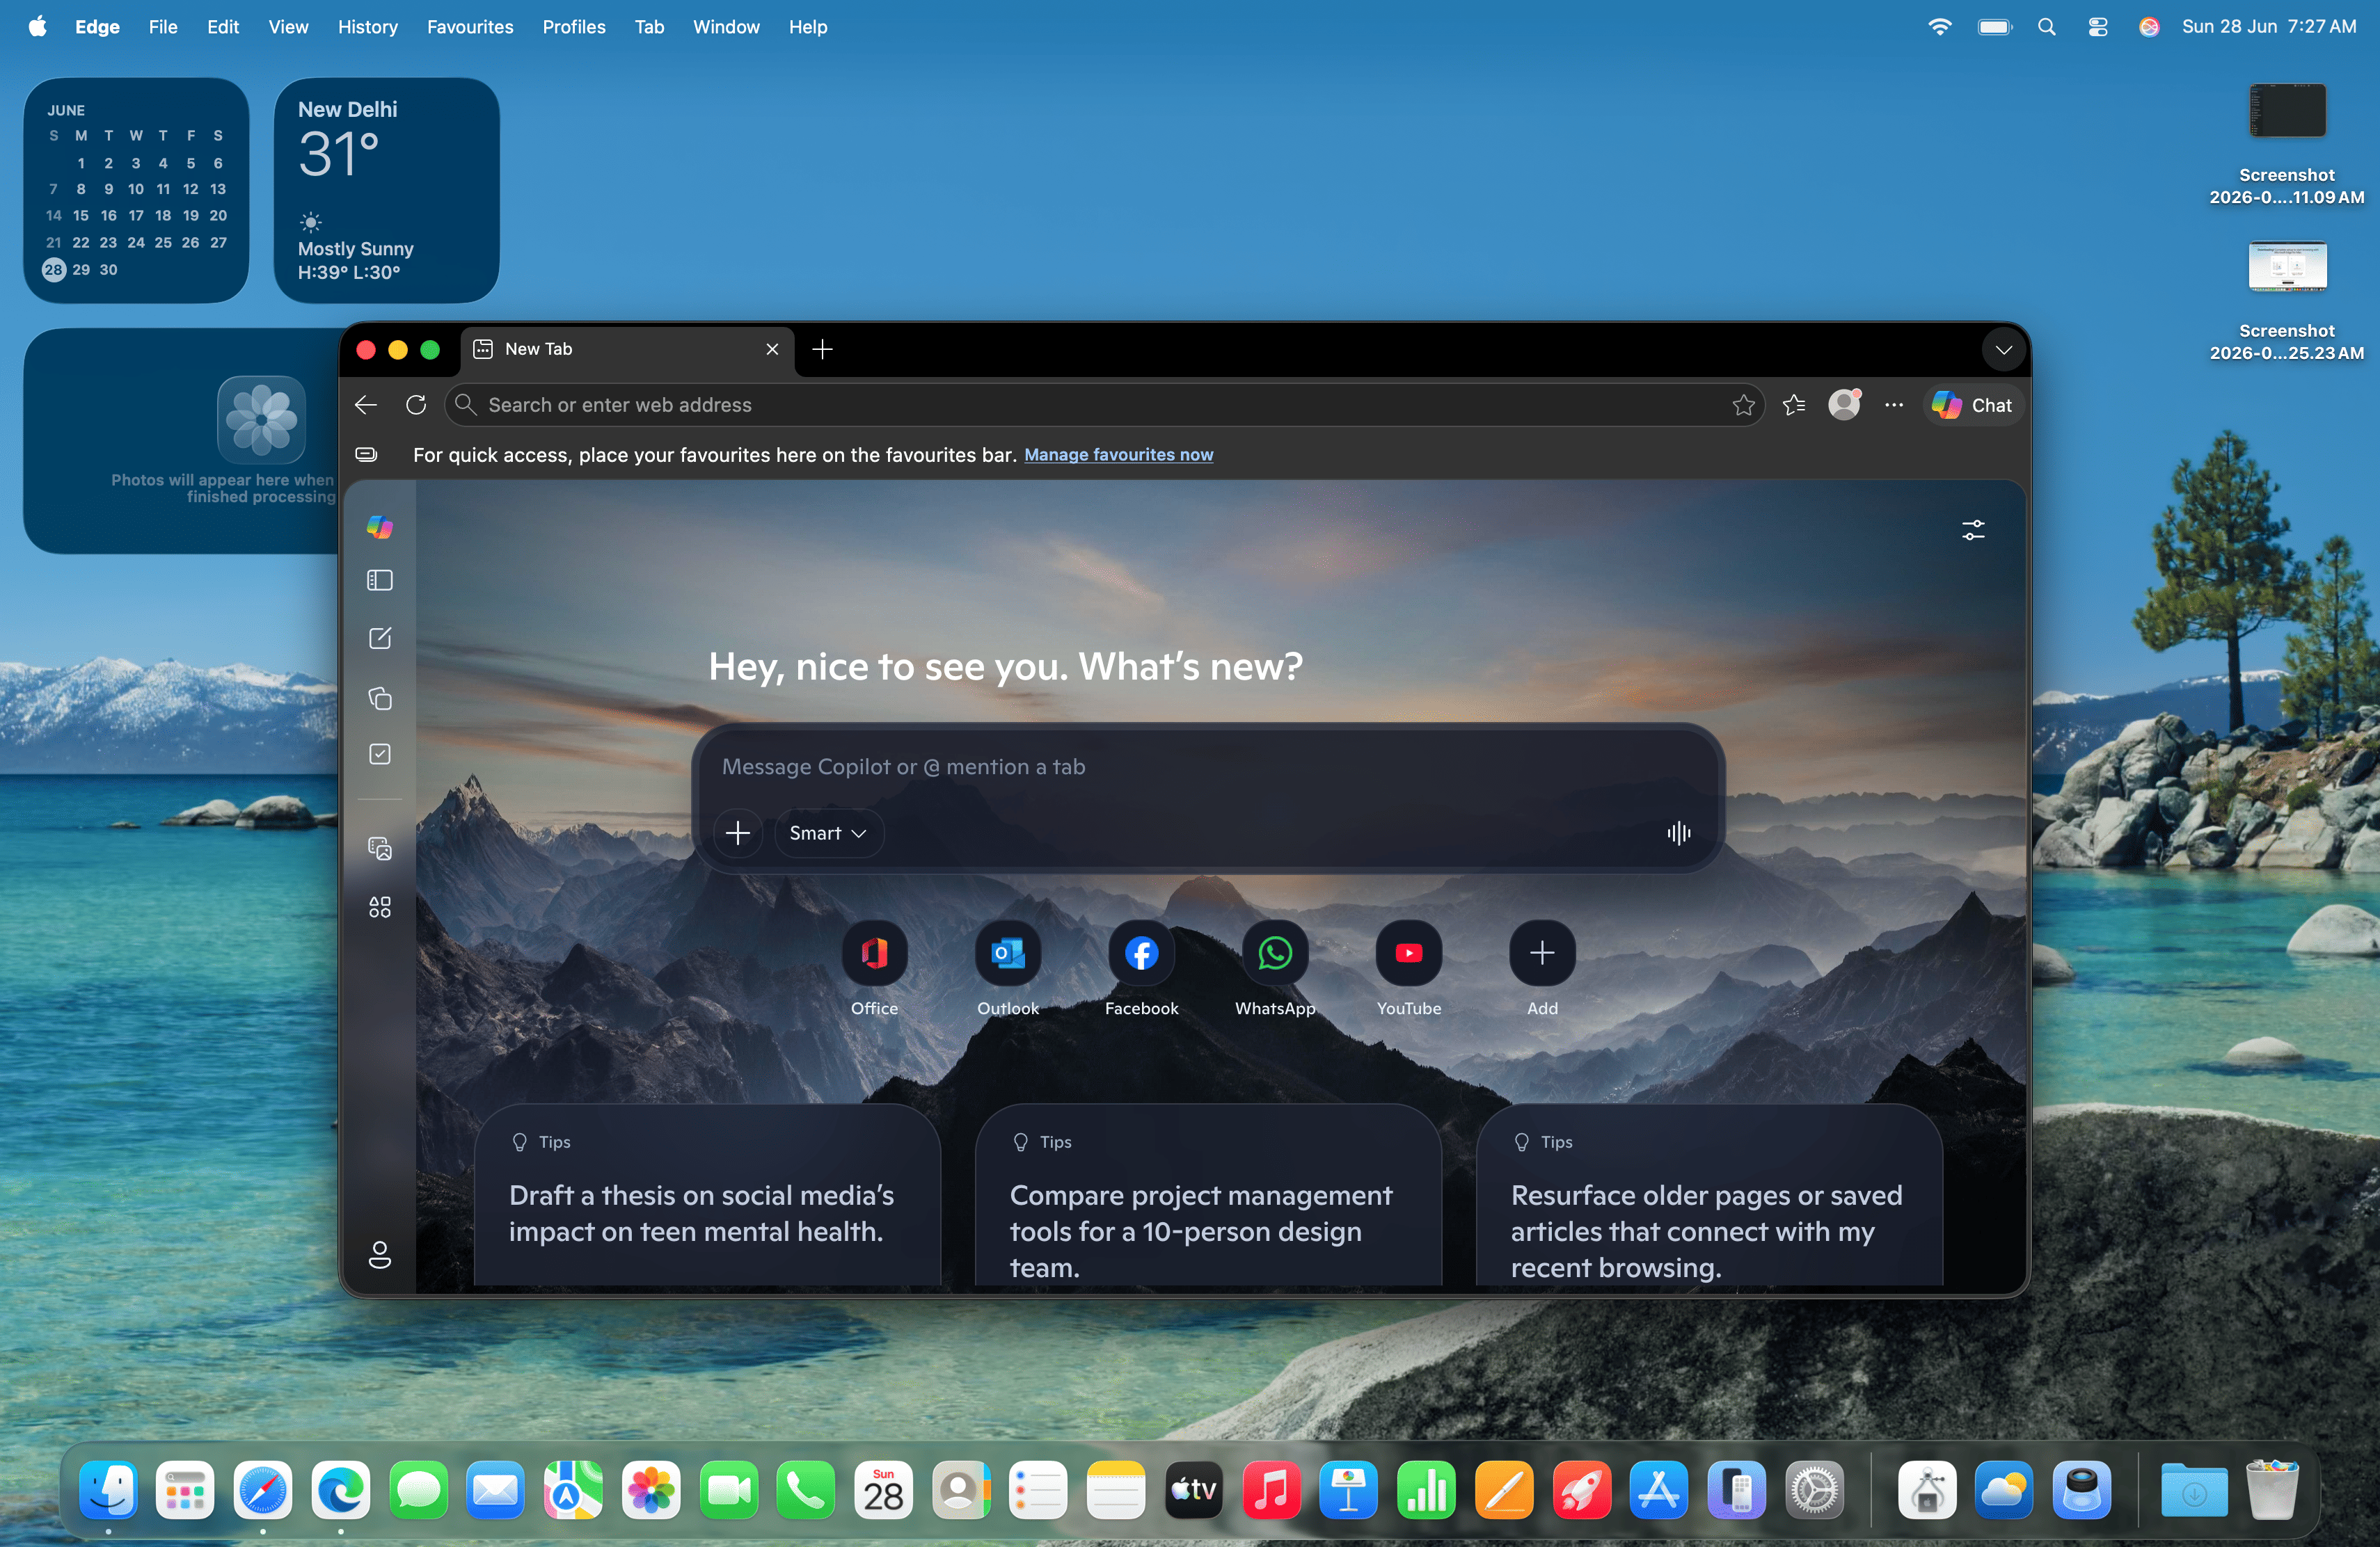Open a new tab with plus button

click(x=822, y=348)
